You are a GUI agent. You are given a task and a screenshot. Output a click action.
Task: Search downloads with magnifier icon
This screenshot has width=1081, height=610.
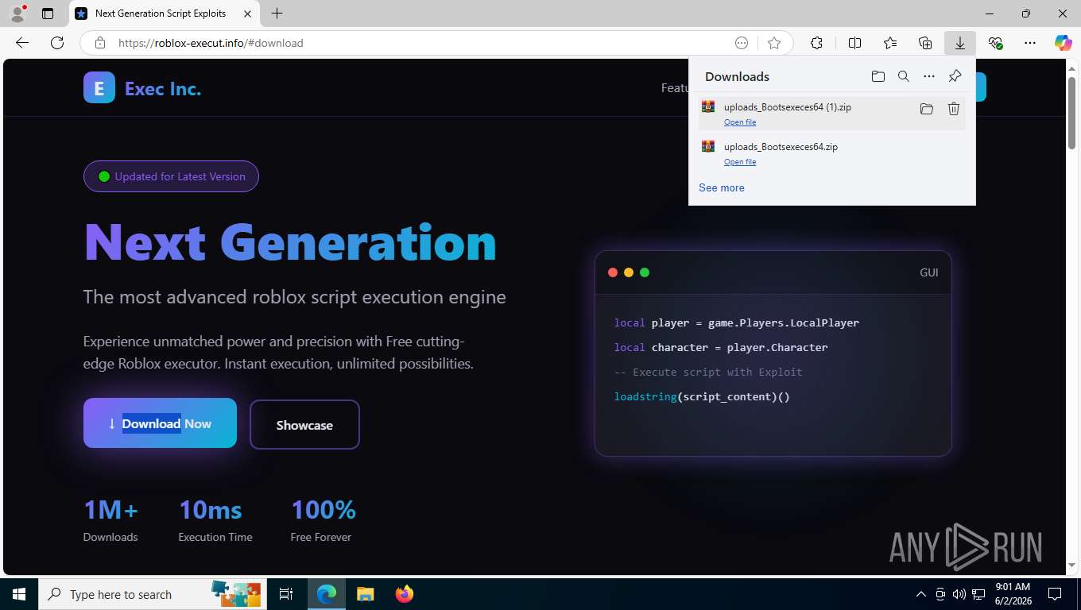click(x=904, y=76)
